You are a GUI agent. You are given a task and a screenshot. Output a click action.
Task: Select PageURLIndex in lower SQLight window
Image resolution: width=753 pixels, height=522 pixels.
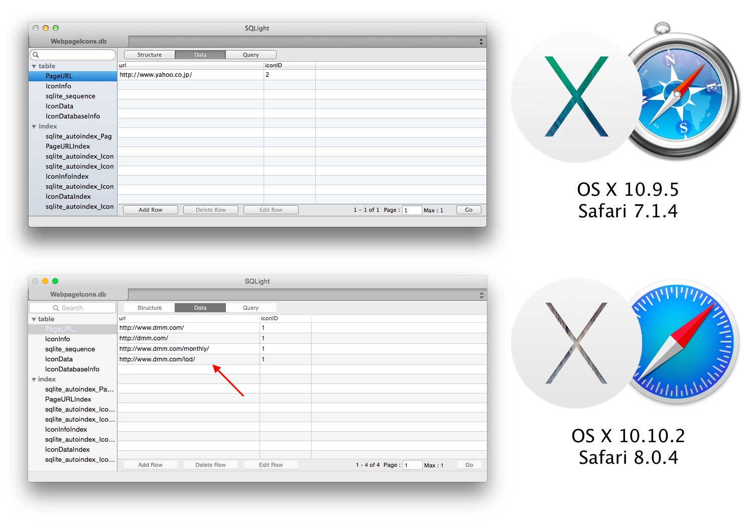point(73,400)
